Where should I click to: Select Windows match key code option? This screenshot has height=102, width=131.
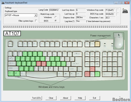click(56, 17)
